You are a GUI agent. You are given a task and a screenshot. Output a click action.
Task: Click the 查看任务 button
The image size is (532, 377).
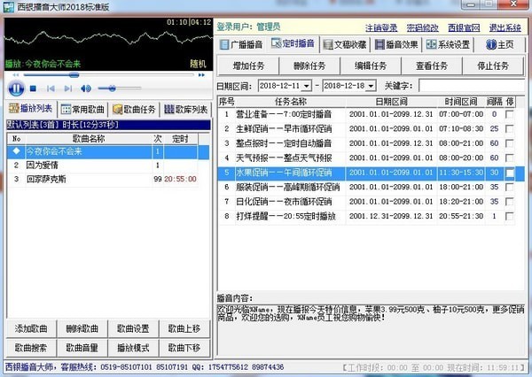point(432,65)
